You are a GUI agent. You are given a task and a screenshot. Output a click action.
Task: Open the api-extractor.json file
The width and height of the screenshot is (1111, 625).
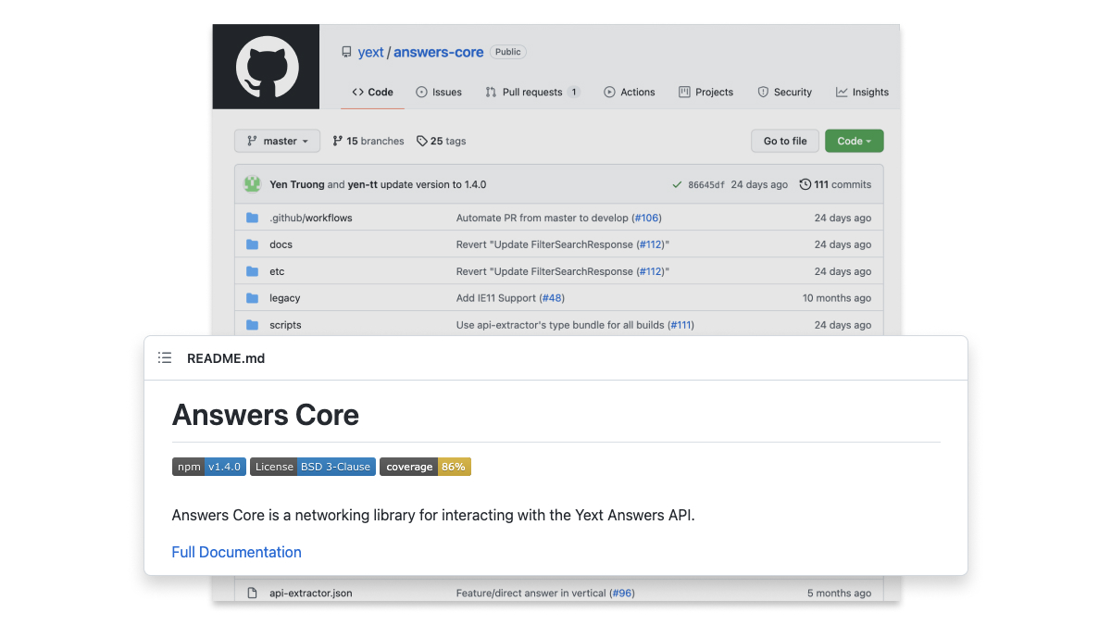click(311, 593)
